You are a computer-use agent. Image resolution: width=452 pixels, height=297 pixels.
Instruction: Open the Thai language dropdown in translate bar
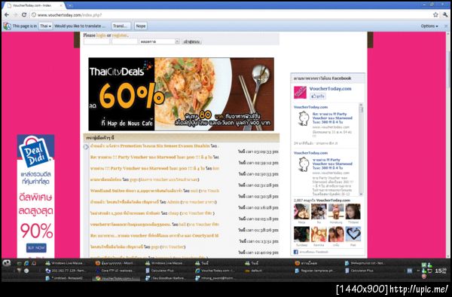tap(45, 26)
